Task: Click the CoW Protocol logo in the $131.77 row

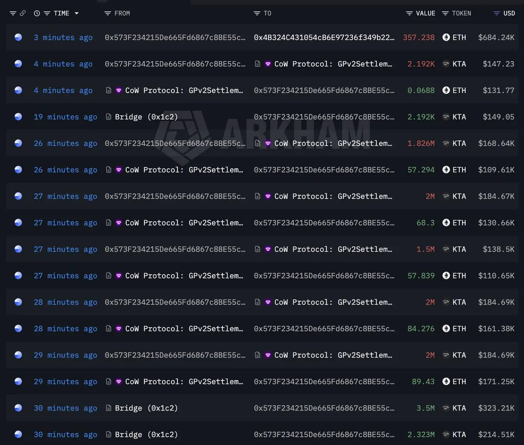Action: click(x=119, y=90)
